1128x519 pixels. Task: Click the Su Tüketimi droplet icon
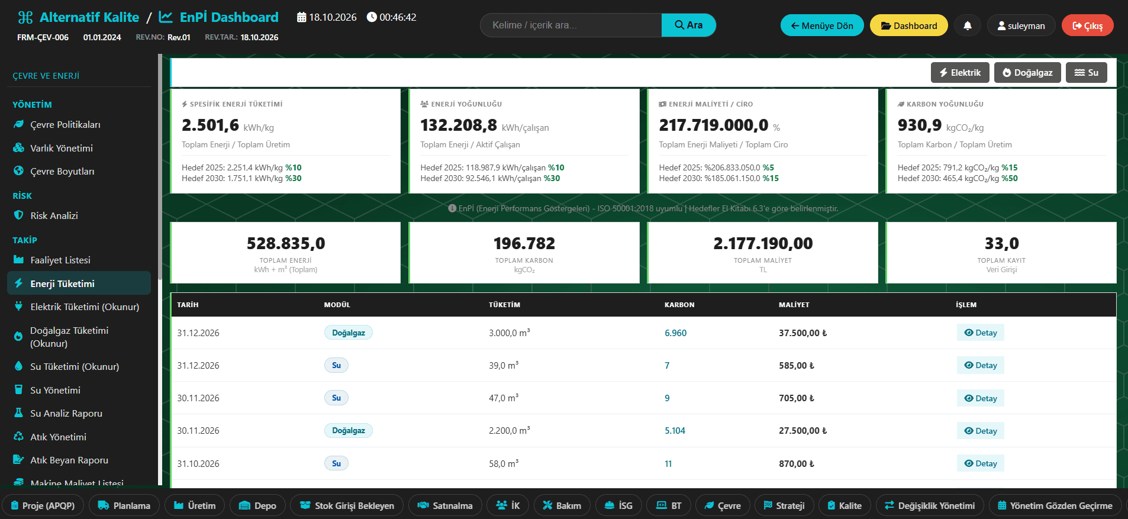(18, 366)
